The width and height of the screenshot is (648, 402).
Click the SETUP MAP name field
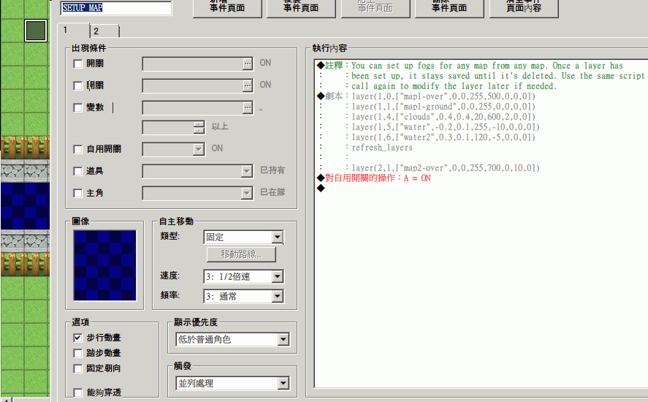coord(116,8)
